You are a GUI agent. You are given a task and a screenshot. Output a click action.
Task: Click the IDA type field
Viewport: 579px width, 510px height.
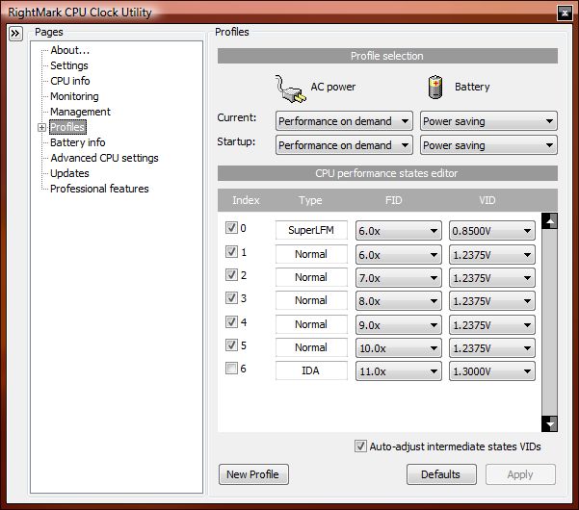311,370
